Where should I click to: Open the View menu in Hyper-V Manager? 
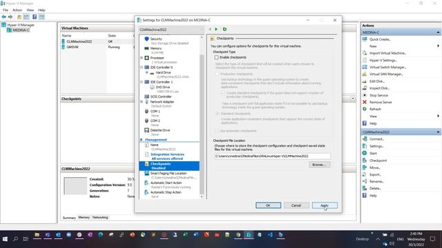coord(30,10)
